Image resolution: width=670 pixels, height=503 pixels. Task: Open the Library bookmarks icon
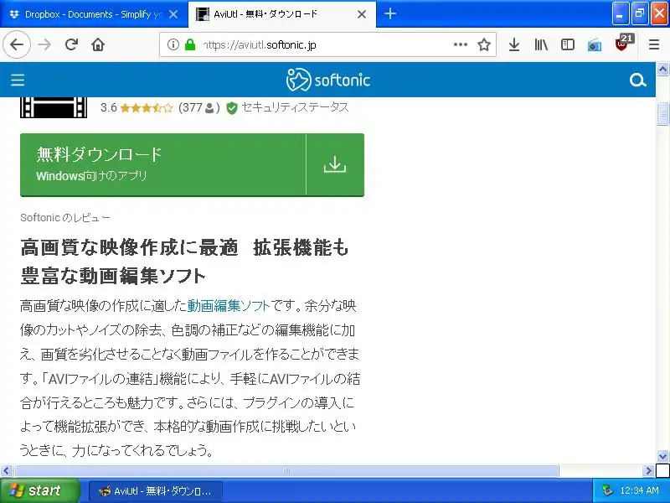(x=541, y=44)
